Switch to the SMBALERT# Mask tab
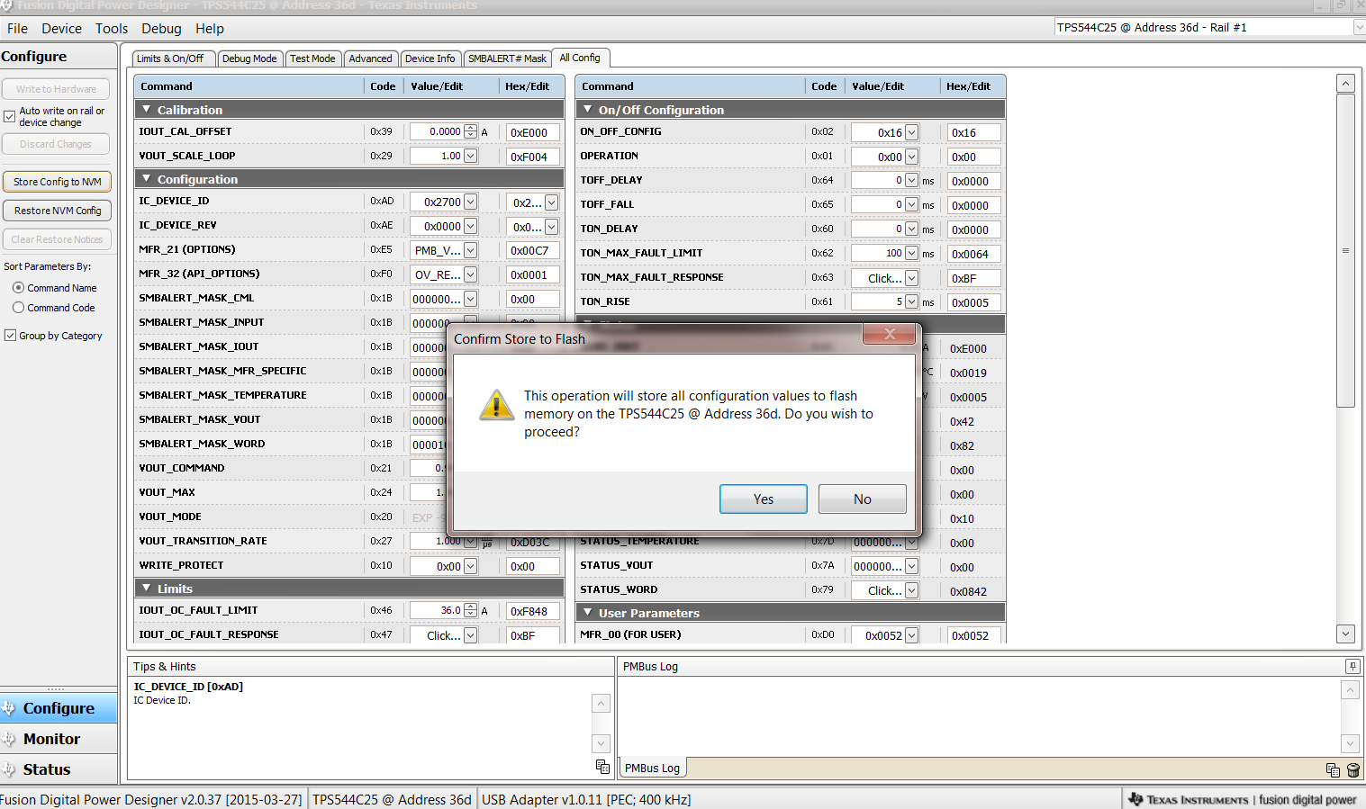This screenshot has height=809, width=1366. coord(507,58)
